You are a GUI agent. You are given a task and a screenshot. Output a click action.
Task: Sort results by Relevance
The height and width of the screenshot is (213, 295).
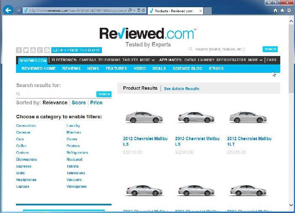[x=55, y=103]
